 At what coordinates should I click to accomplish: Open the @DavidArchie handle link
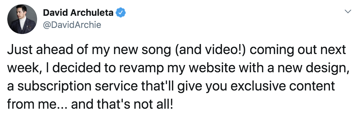pyautogui.click(x=72, y=25)
